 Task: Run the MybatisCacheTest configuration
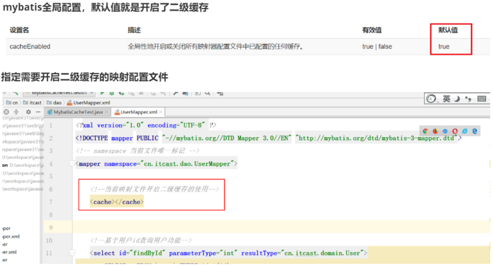(102, 93)
